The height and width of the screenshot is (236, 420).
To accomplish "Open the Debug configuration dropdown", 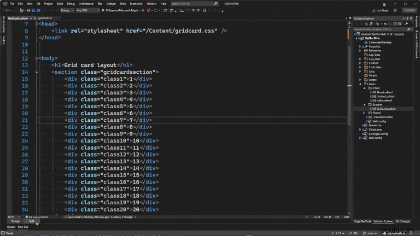I will [67, 10].
